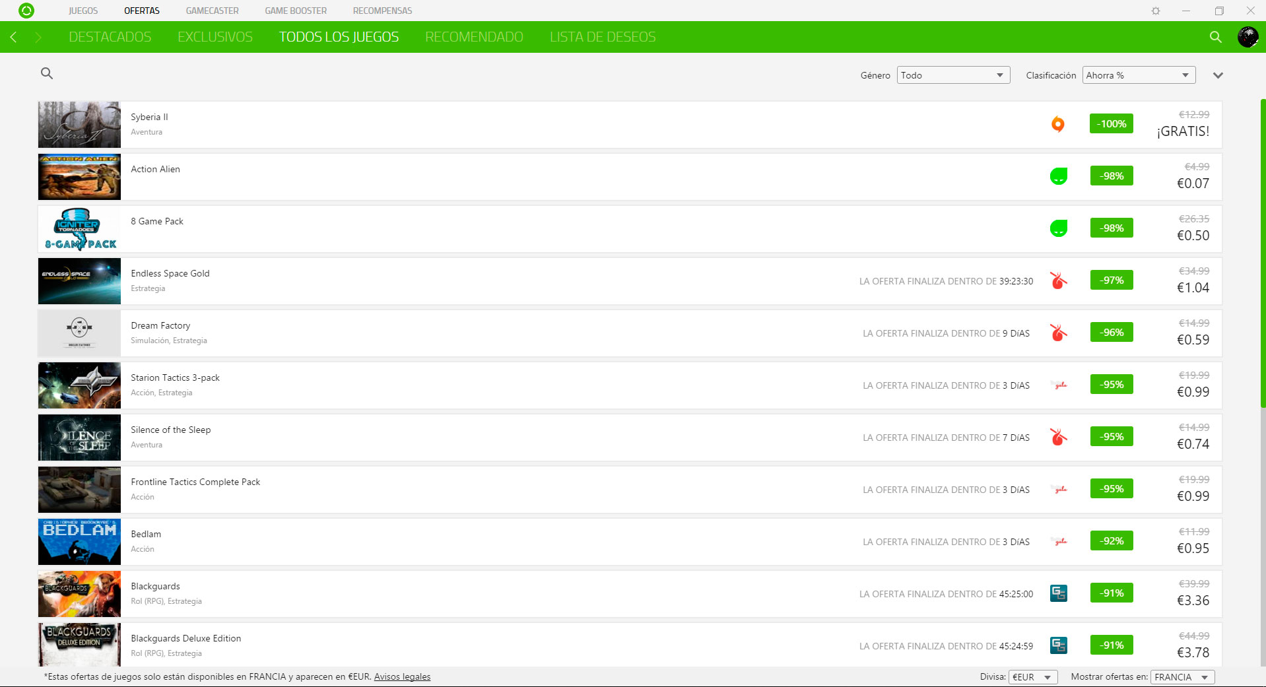
Task: Click the -91% badge for Blackguards Deluxe Edition
Action: tap(1112, 645)
